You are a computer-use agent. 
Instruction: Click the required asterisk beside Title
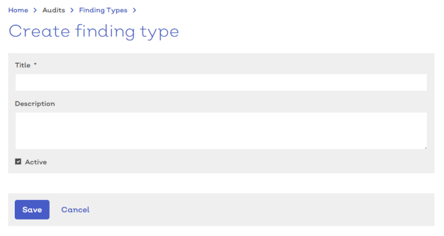[35, 64]
